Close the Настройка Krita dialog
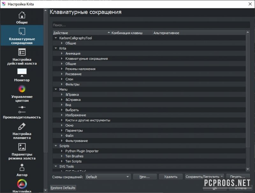255x193 pixels. [250, 4]
